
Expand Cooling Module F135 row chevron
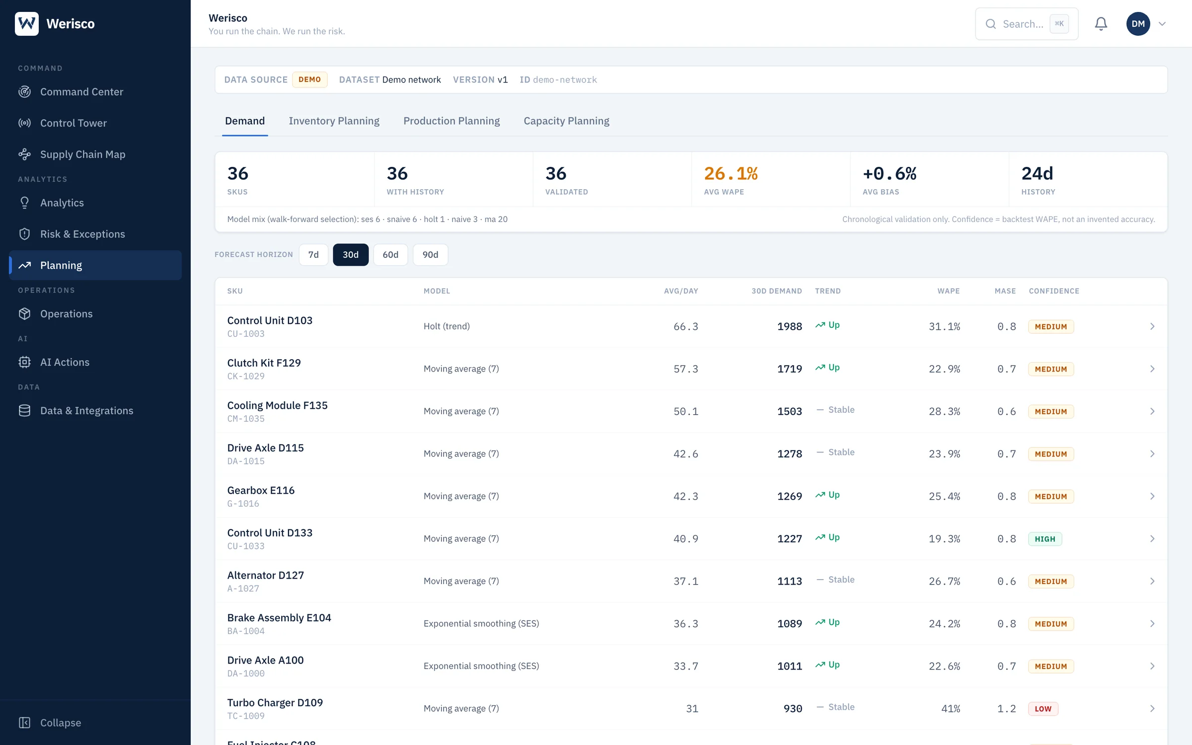pyautogui.click(x=1152, y=411)
